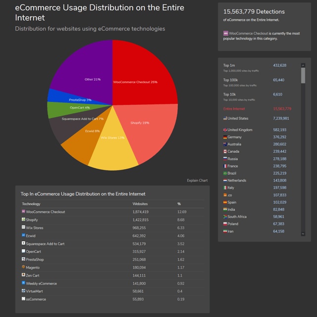Open the VirtueMart technology link
This screenshot has height=317, width=317.
(34, 291)
